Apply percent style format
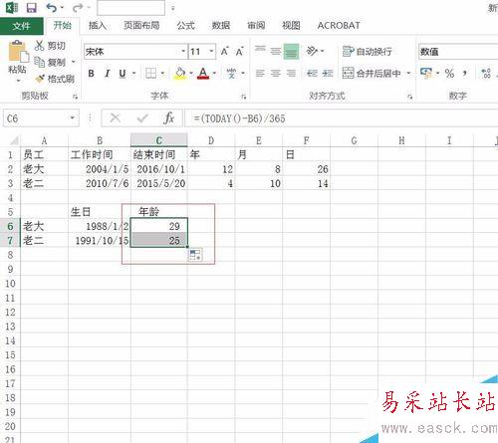The height and width of the screenshot is (443, 498). point(449,73)
